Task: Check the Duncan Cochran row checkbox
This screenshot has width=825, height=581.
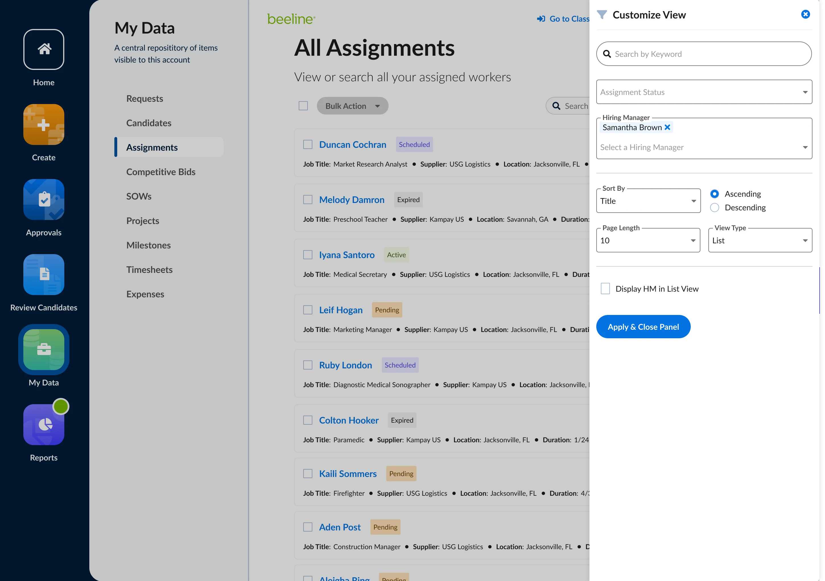Action: (308, 144)
